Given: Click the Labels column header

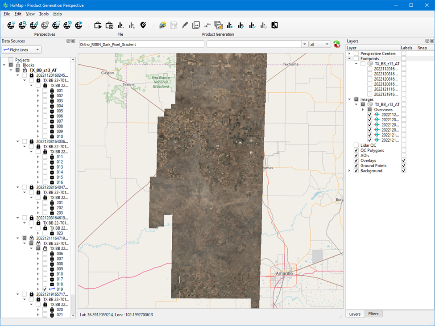Looking at the screenshot, I should pos(406,48).
